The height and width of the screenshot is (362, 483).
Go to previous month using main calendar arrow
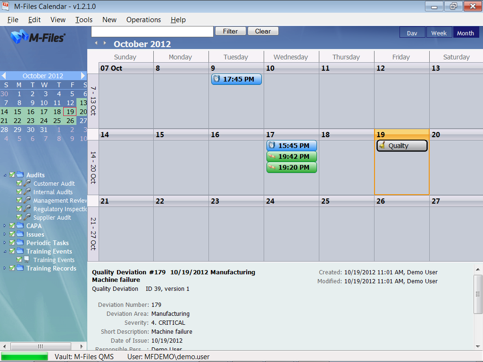tap(97, 43)
